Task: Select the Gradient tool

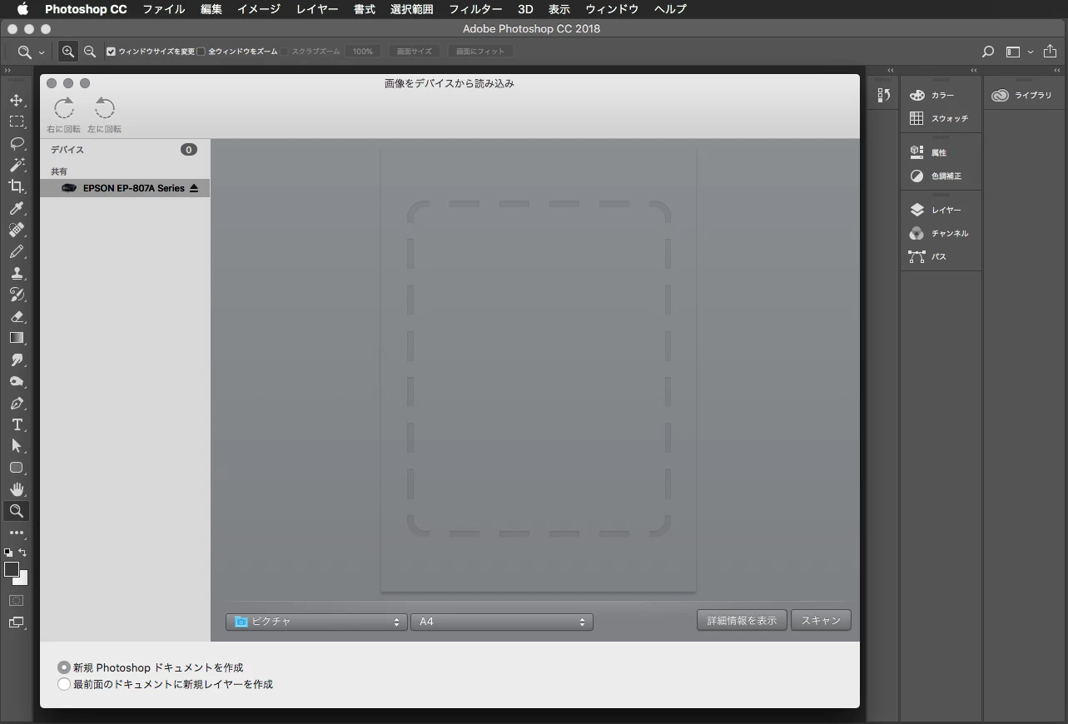Action: point(17,338)
